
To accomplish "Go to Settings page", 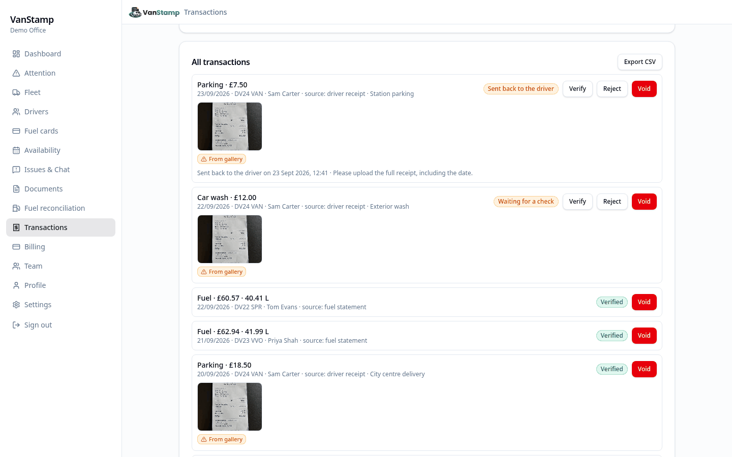I will click(60, 305).
